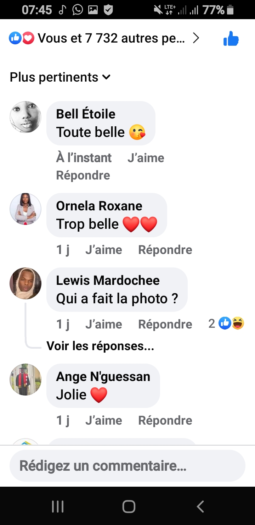Tap the like and heart reaction icons
This screenshot has height=525, width=255.
tap(22, 38)
